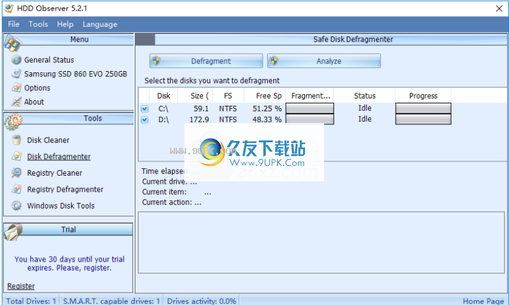Click the Register link

[x=21, y=286]
